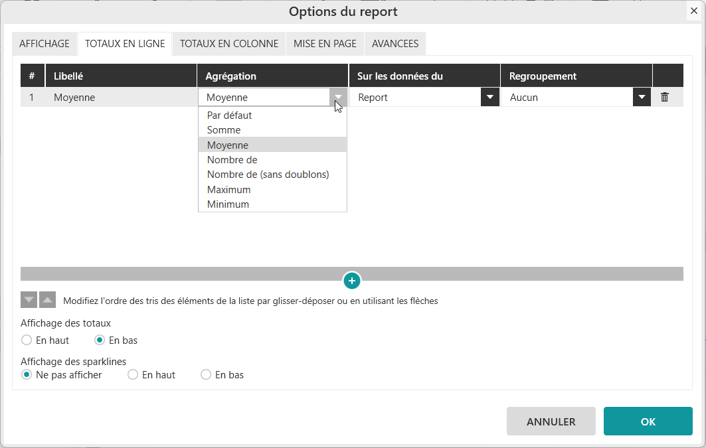This screenshot has height=448, width=706.
Task: Select 'En haut' for Affichage des totaux
Action: pyautogui.click(x=27, y=340)
